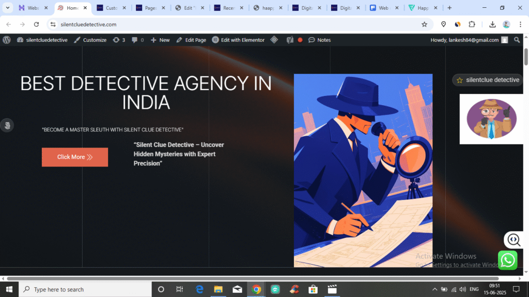Open Microsoft Store from the taskbar
This screenshot has height=297, width=529.
(313, 289)
